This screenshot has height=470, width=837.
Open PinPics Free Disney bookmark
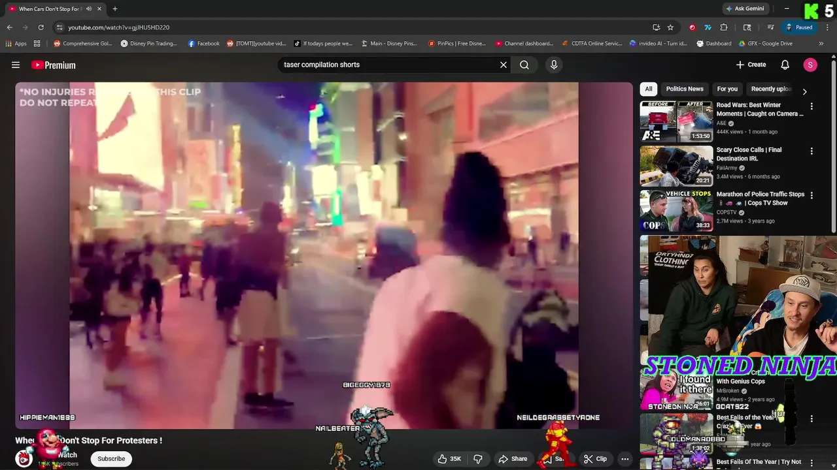[457, 43]
